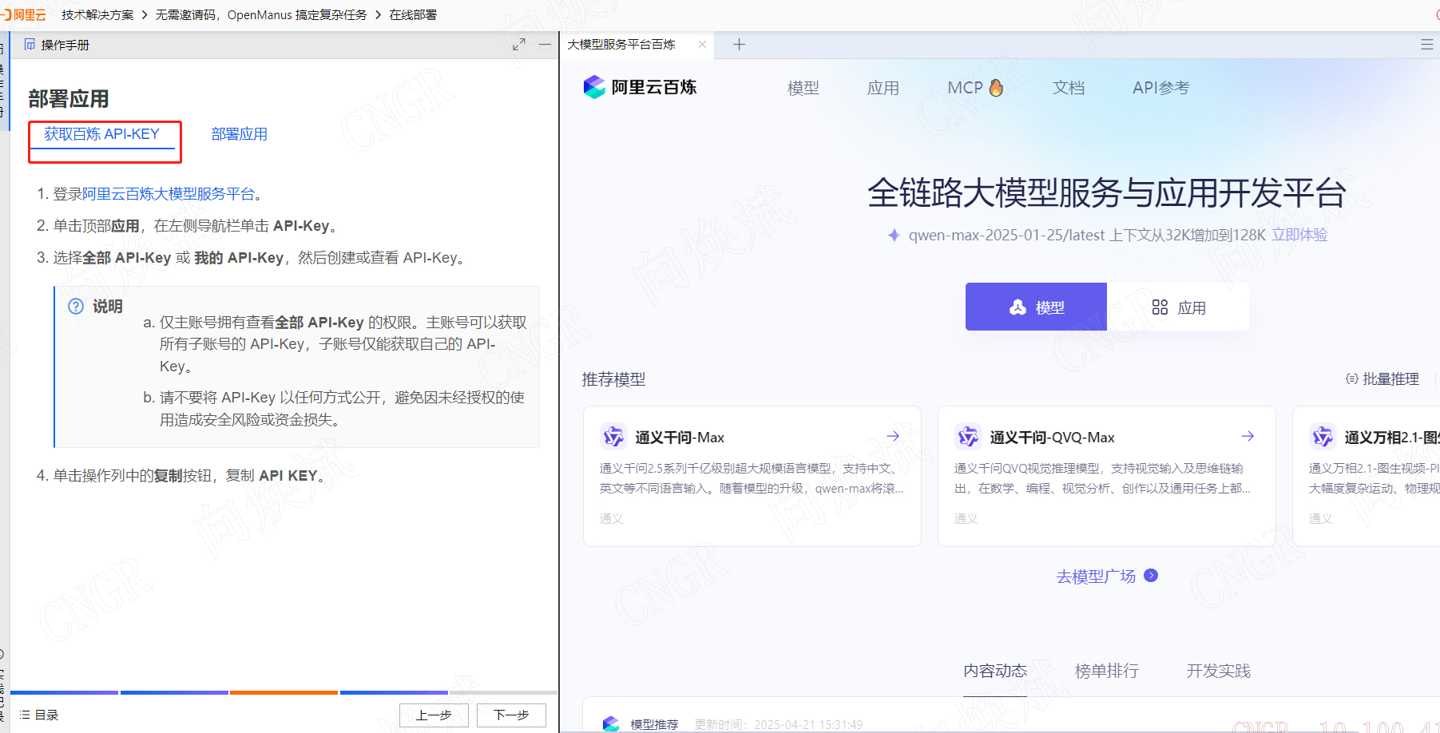Image resolution: width=1440 pixels, height=733 pixels.
Task: Open the API参考 navigation item
Action: (1161, 88)
